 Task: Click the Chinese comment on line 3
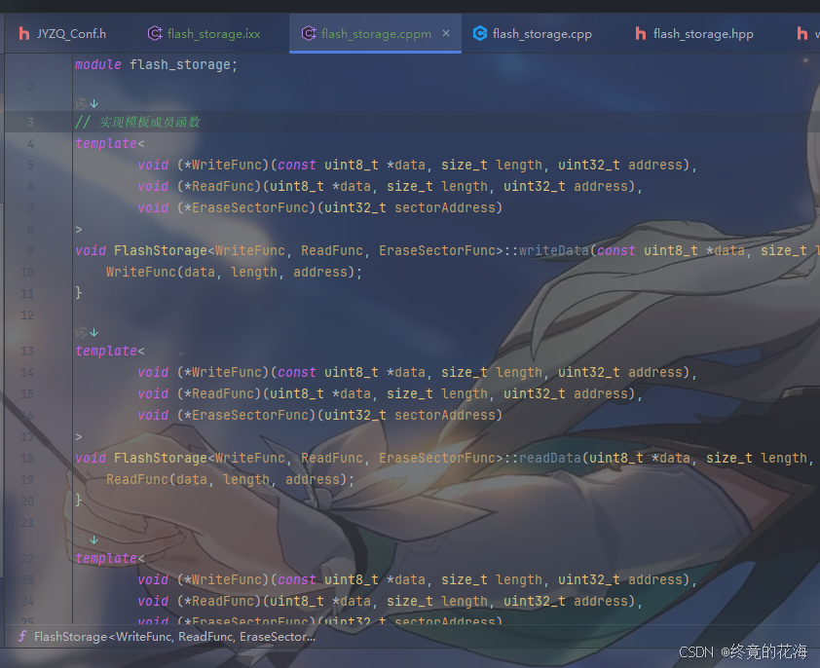pyautogui.click(x=138, y=123)
